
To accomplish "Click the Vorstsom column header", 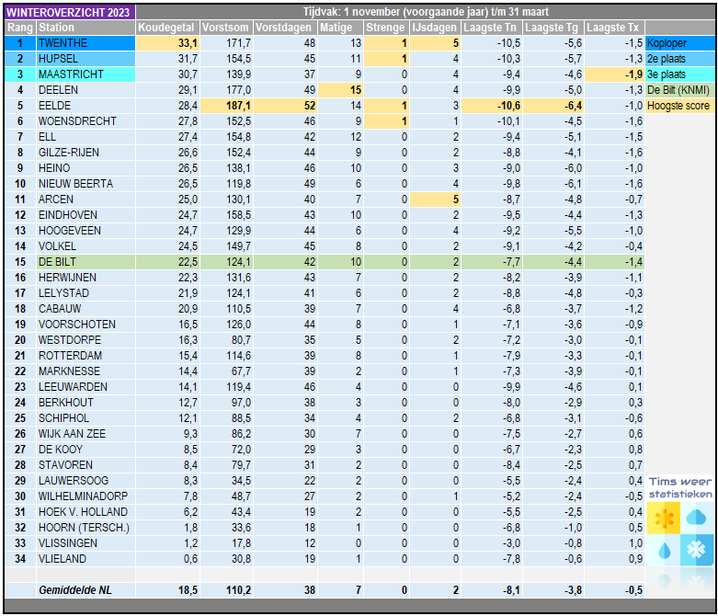I will point(226,28).
